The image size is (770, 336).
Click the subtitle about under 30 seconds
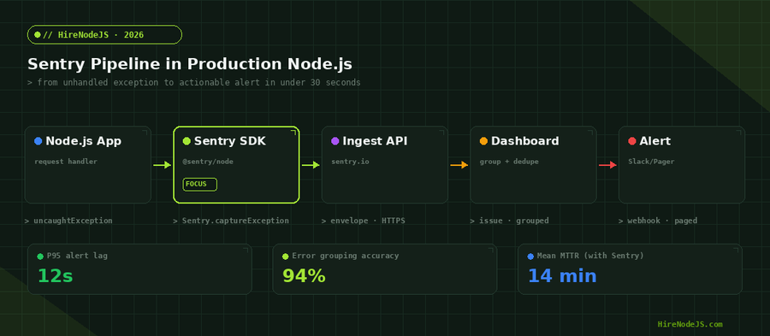coord(194,82)
